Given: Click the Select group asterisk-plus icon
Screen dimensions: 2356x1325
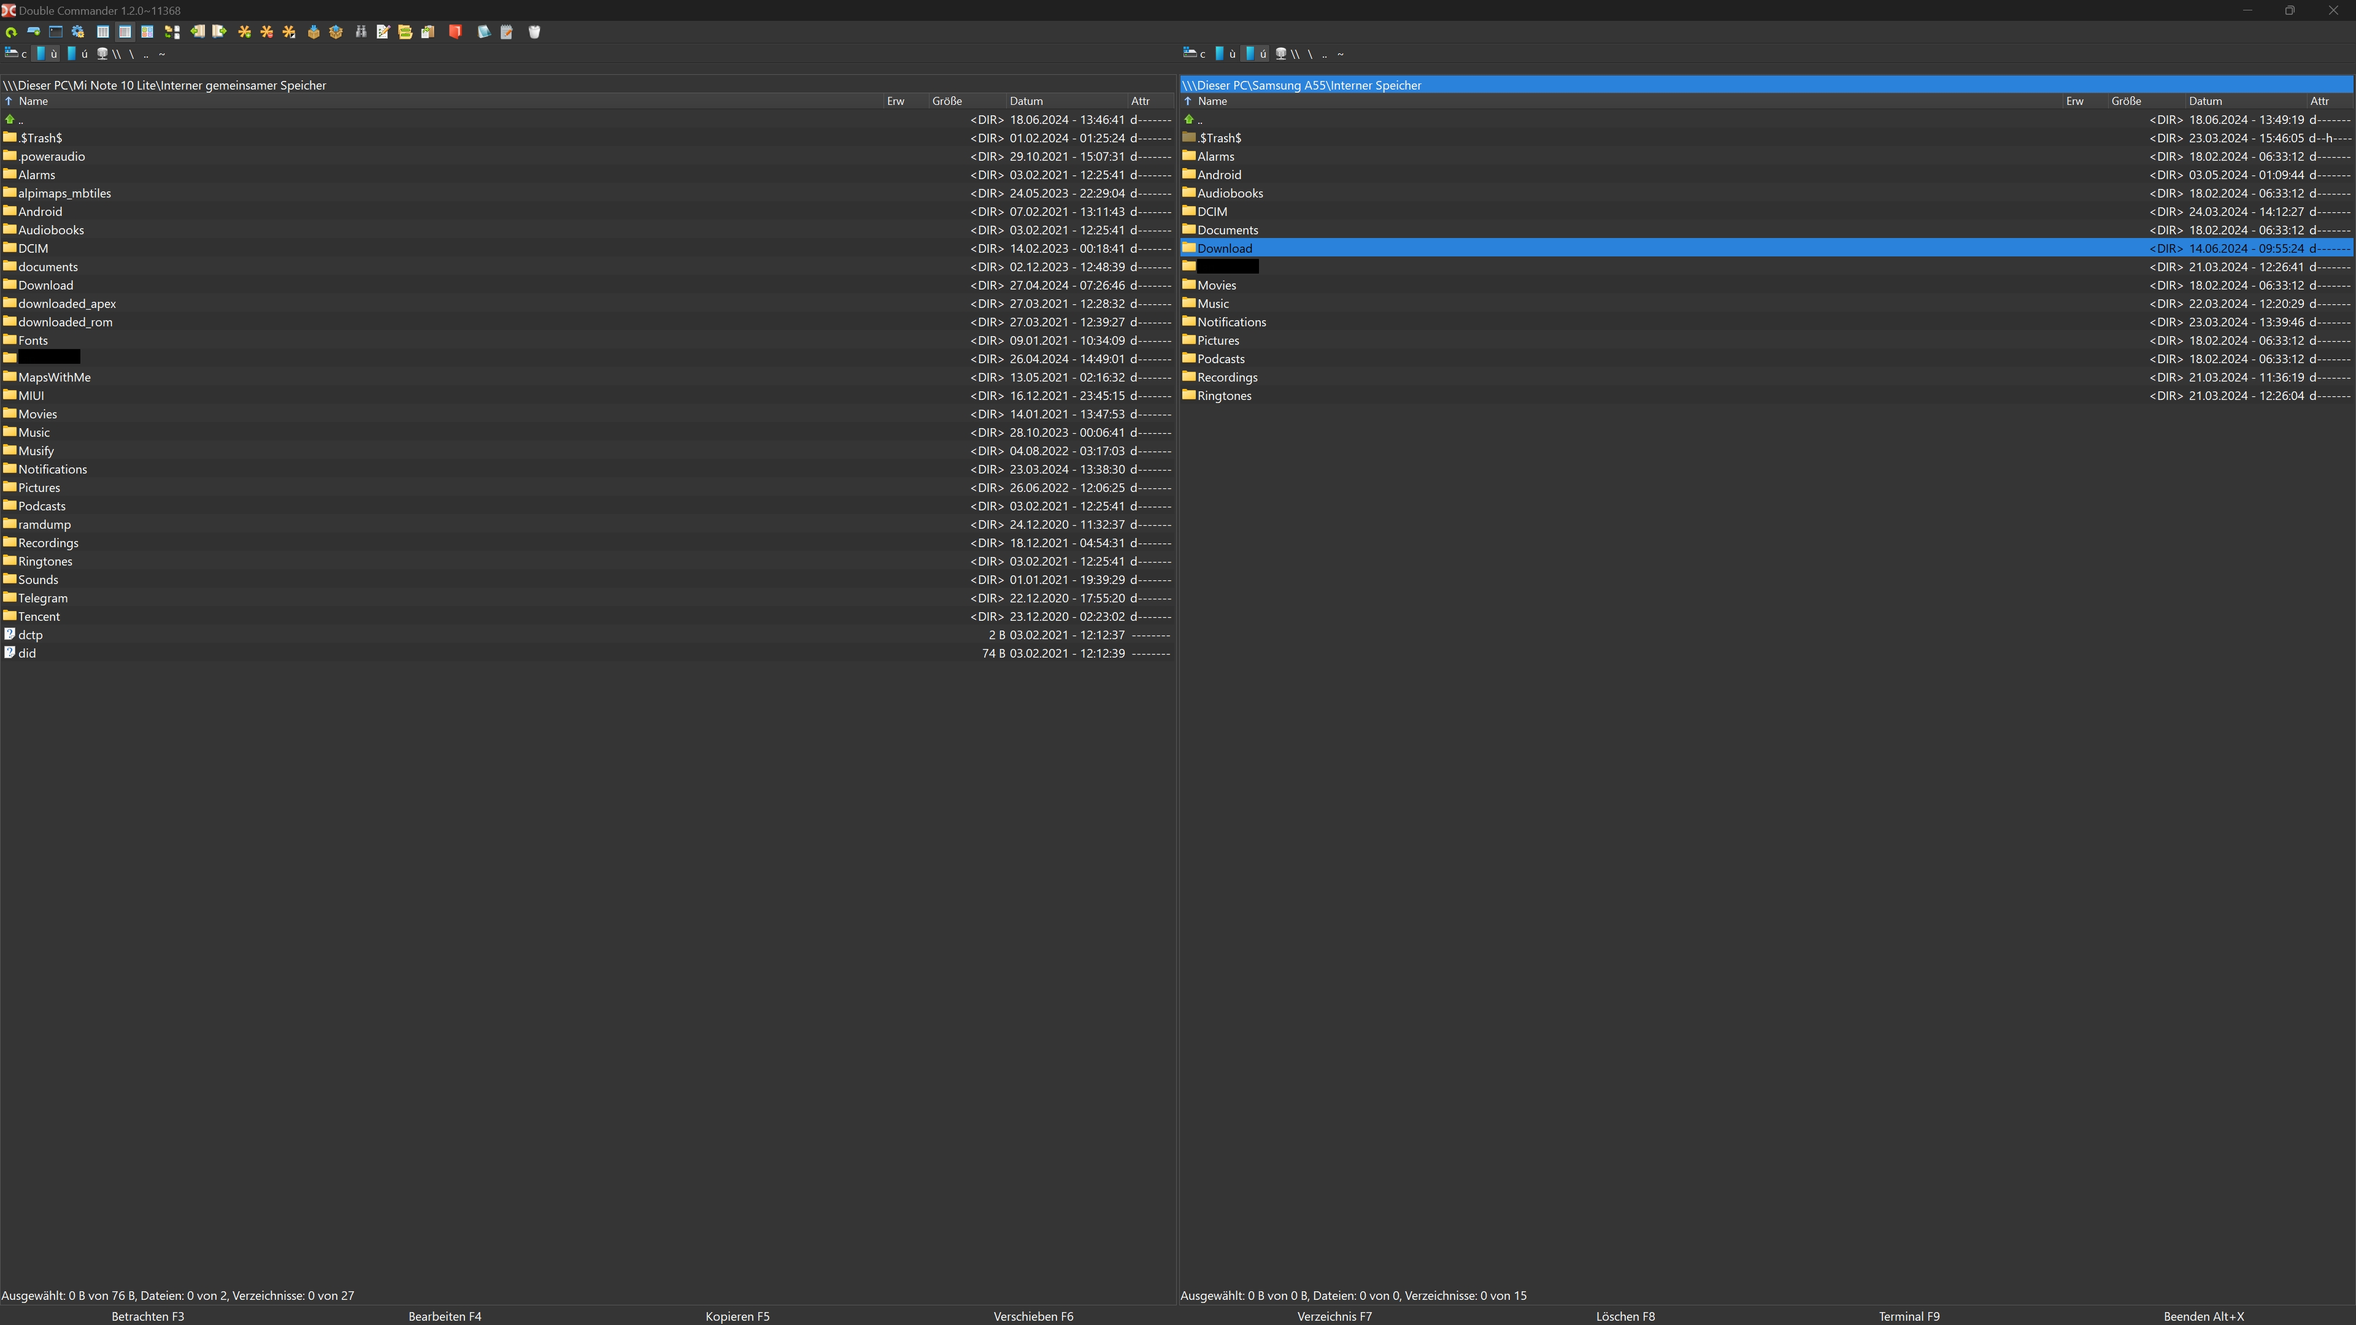Looking at the screenshot, I should point(244,32).
